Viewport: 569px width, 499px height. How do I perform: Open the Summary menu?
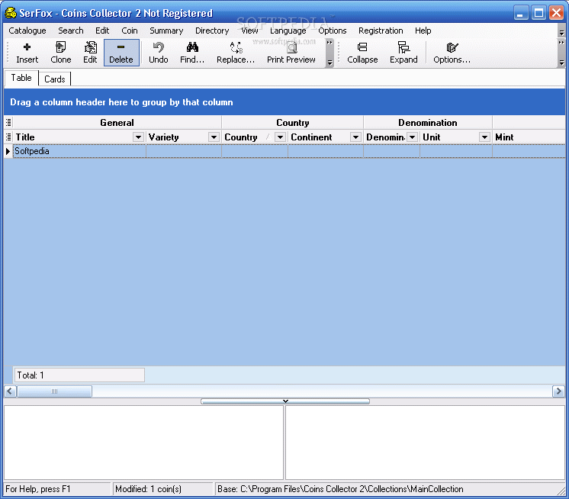tap(166, 31)
